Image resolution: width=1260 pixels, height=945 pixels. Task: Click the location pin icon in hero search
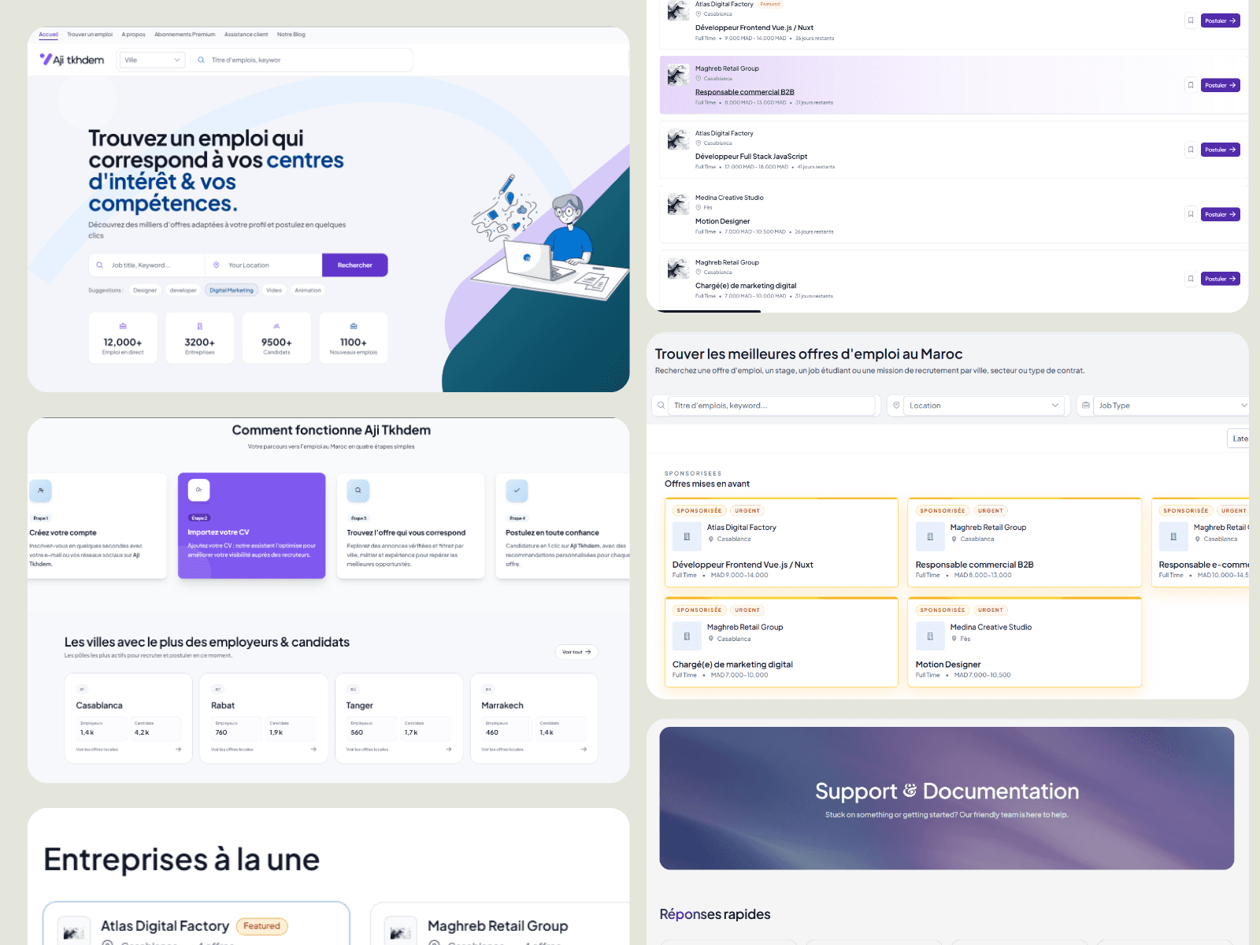217,265
